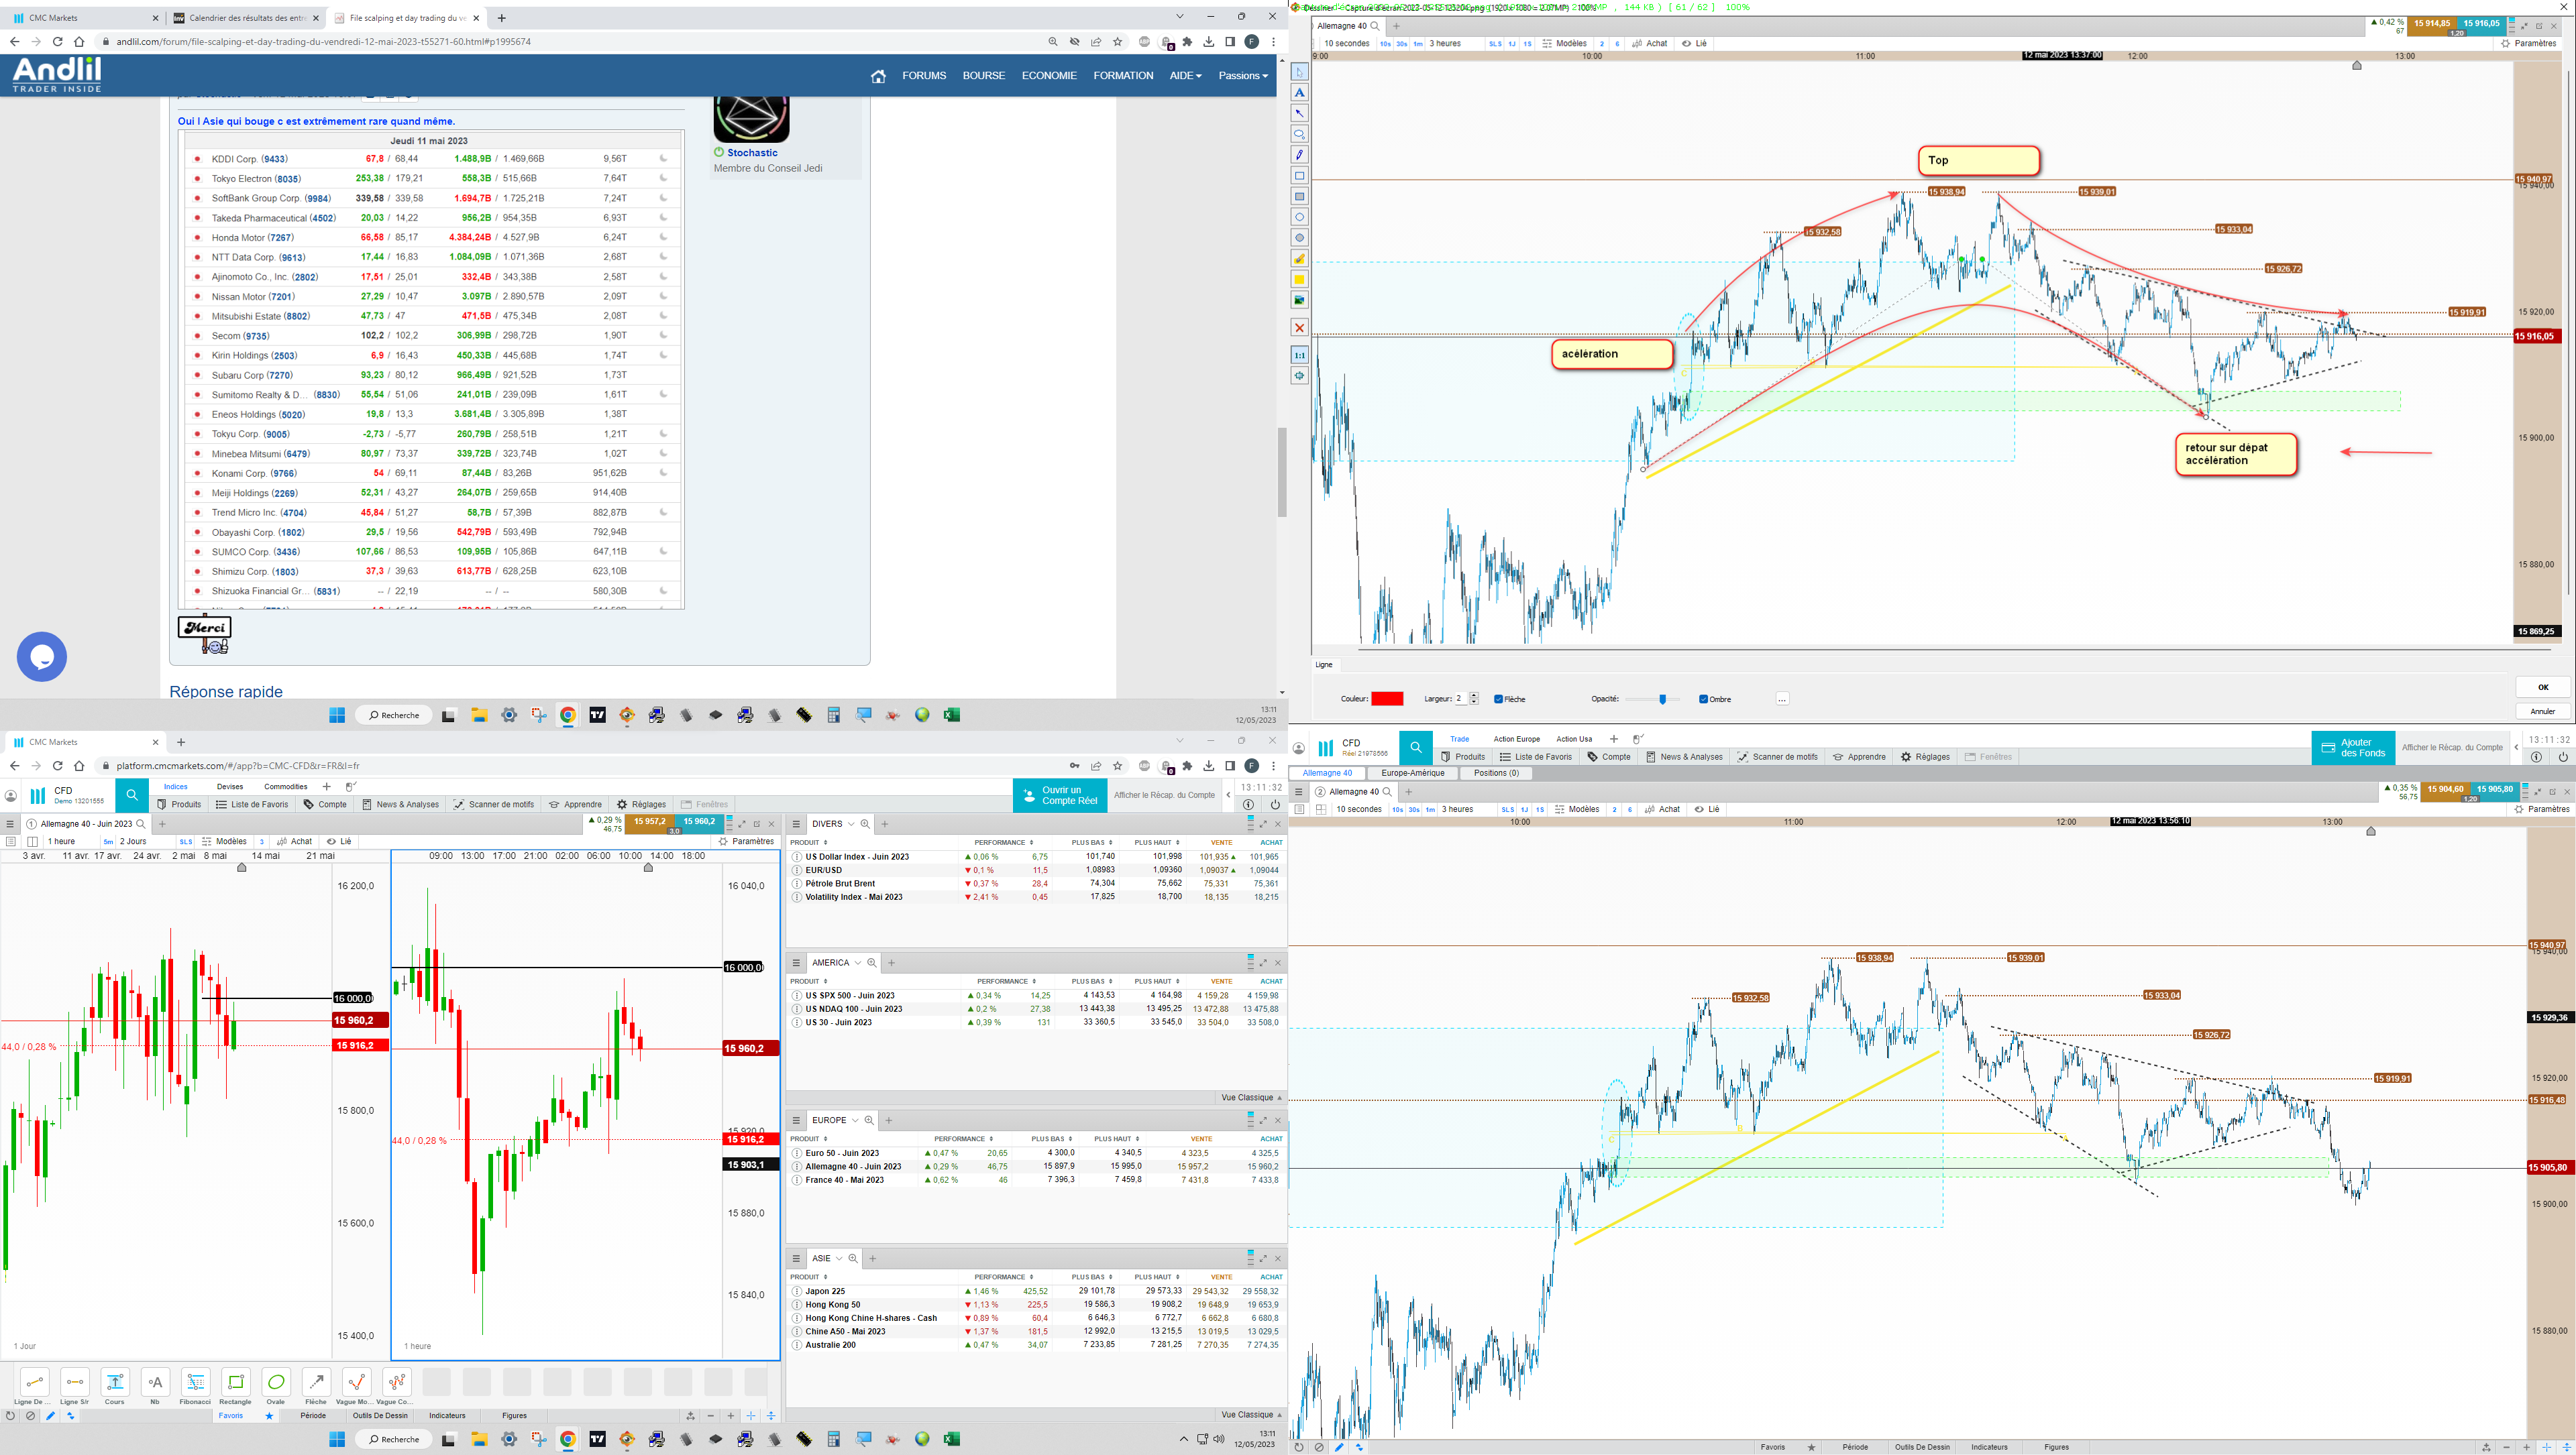Click the red X delete tool
Image resolution: width=2576 pixels, height=1455 pixels.
tap(1299, 328)
